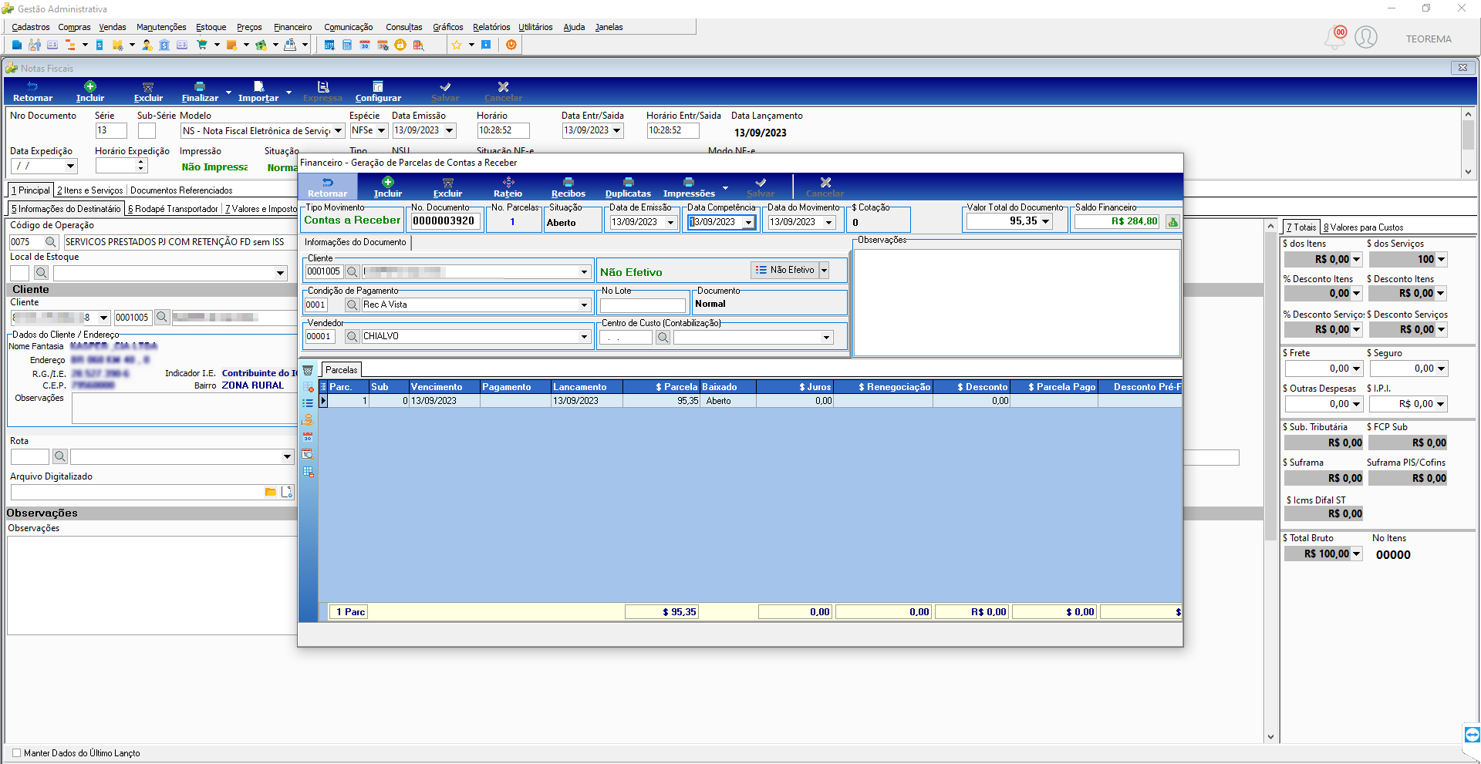Expand the Condição de Pagamento dropdown
Viewport: 1481px width, 764px height.
(584, 305)
